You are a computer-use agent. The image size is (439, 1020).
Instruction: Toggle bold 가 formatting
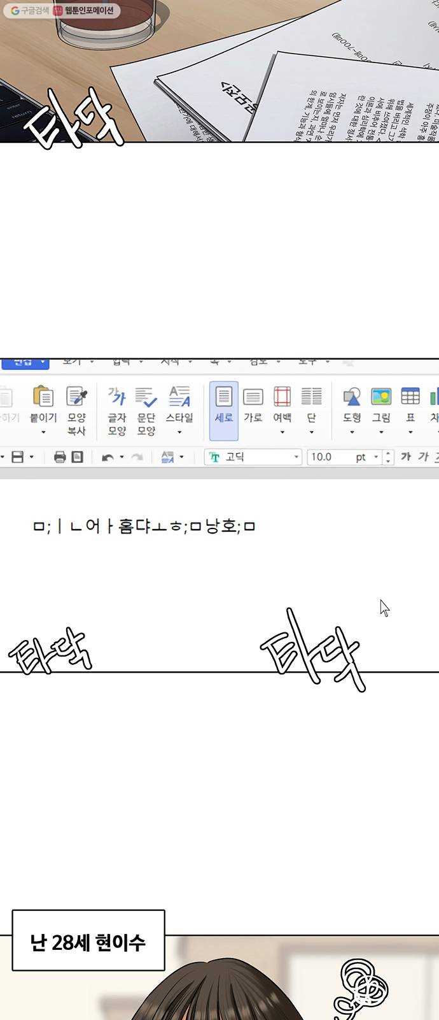pos(406,457)
